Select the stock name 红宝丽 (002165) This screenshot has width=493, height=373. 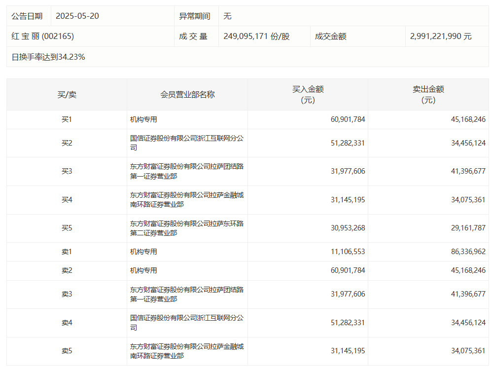pos(43,36)
